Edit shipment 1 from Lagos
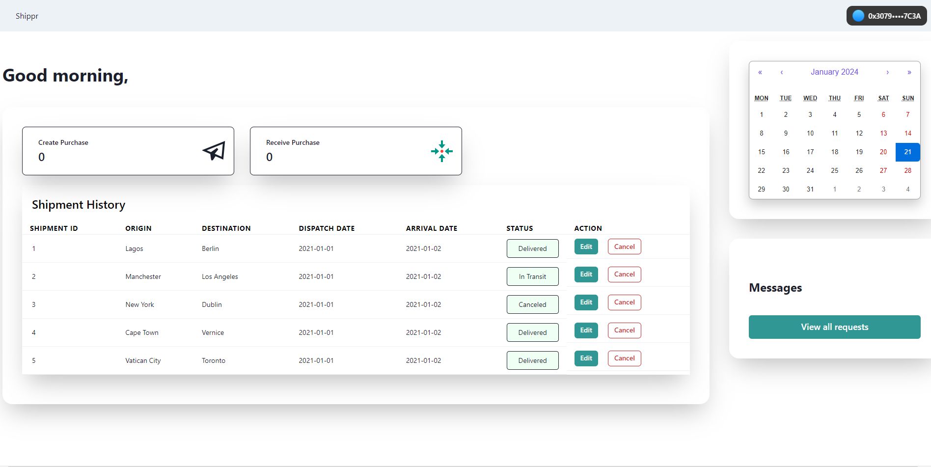 click(586, 247)
